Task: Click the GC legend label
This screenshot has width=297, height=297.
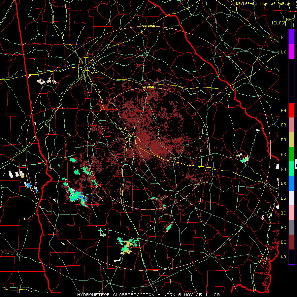Action: click(283, 228)
